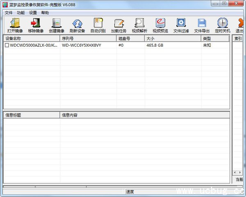Click the 打开镜像 (Open Image) toolbar icon
Viewport: 246px width, 197px height.
15,24
